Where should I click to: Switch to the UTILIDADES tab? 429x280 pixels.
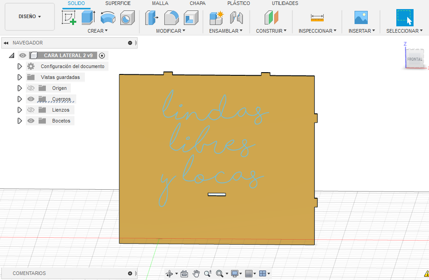[x=285, y=3]
